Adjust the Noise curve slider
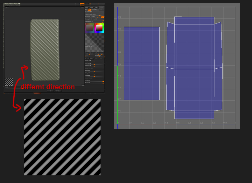 pos(101,54)
